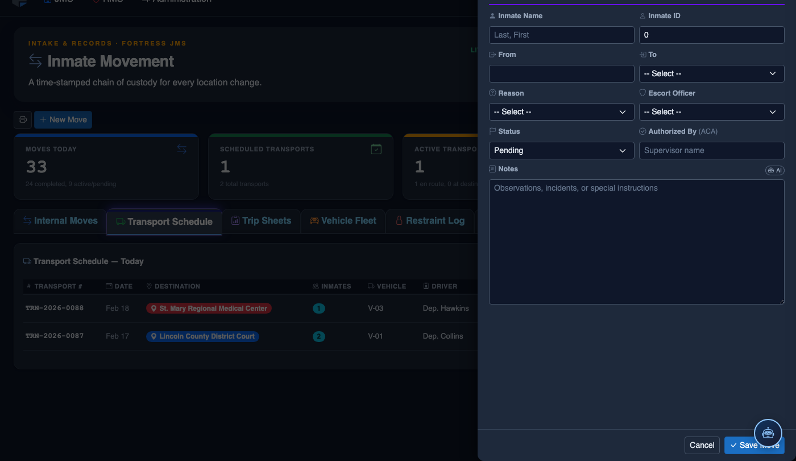Click the inmates count badge for TRN-2026-0088

pos(319,308)
